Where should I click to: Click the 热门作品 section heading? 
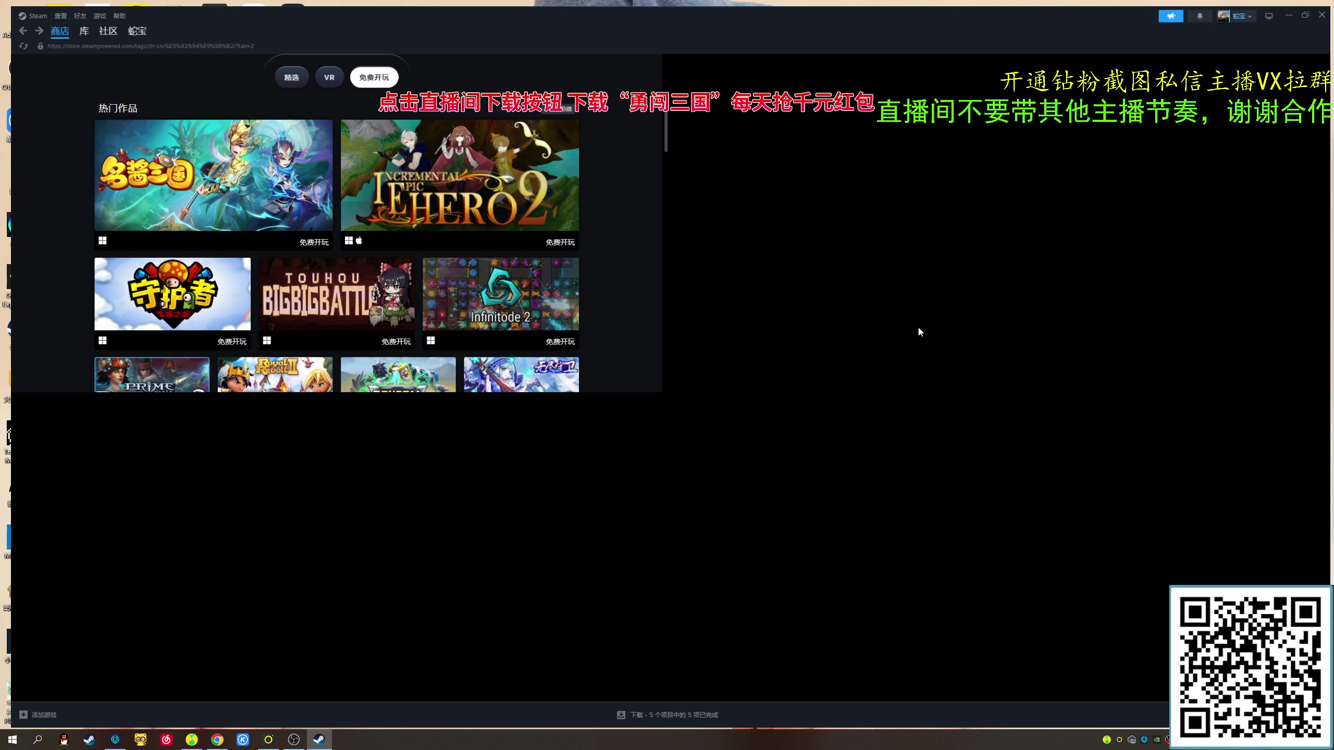(118, 108)
